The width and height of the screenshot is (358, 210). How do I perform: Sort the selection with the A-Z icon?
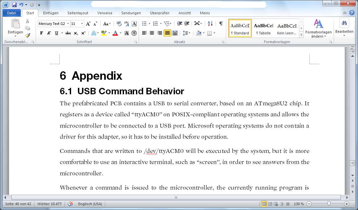(210, 24)
